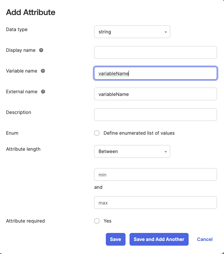This screenshot has width=224, height=254.
Task: Click the Save button
Action: point(116,239)
